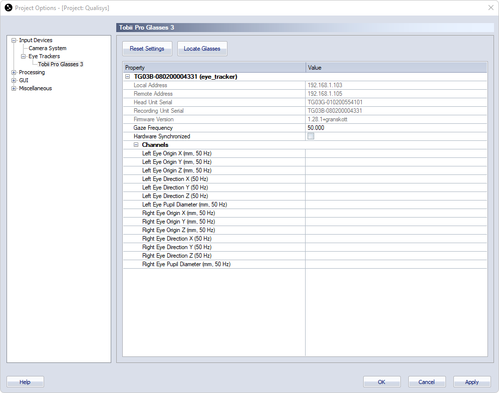Expand the GUI tree node

(x=14, y=81)
